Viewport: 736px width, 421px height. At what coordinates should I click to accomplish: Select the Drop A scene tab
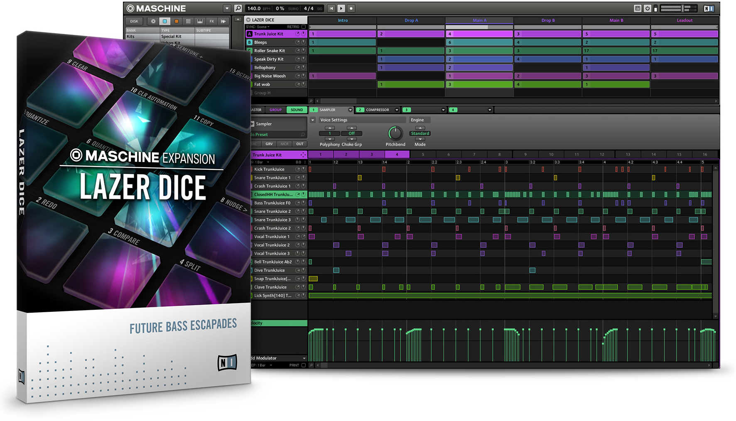411,20
